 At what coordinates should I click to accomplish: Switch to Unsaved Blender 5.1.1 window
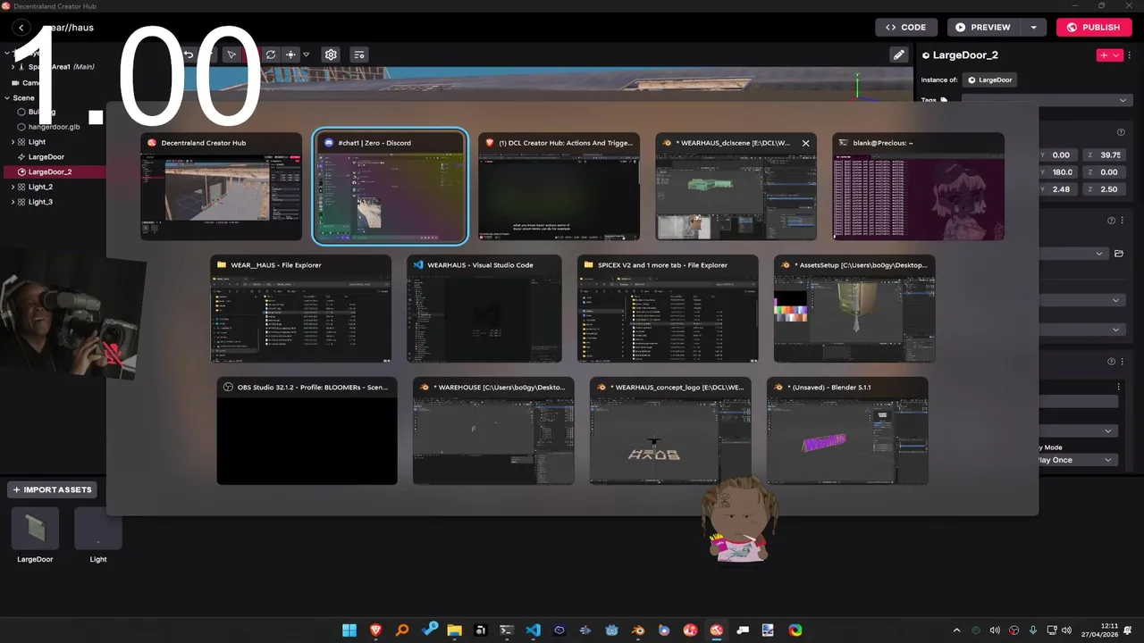[x=847, y=431]
